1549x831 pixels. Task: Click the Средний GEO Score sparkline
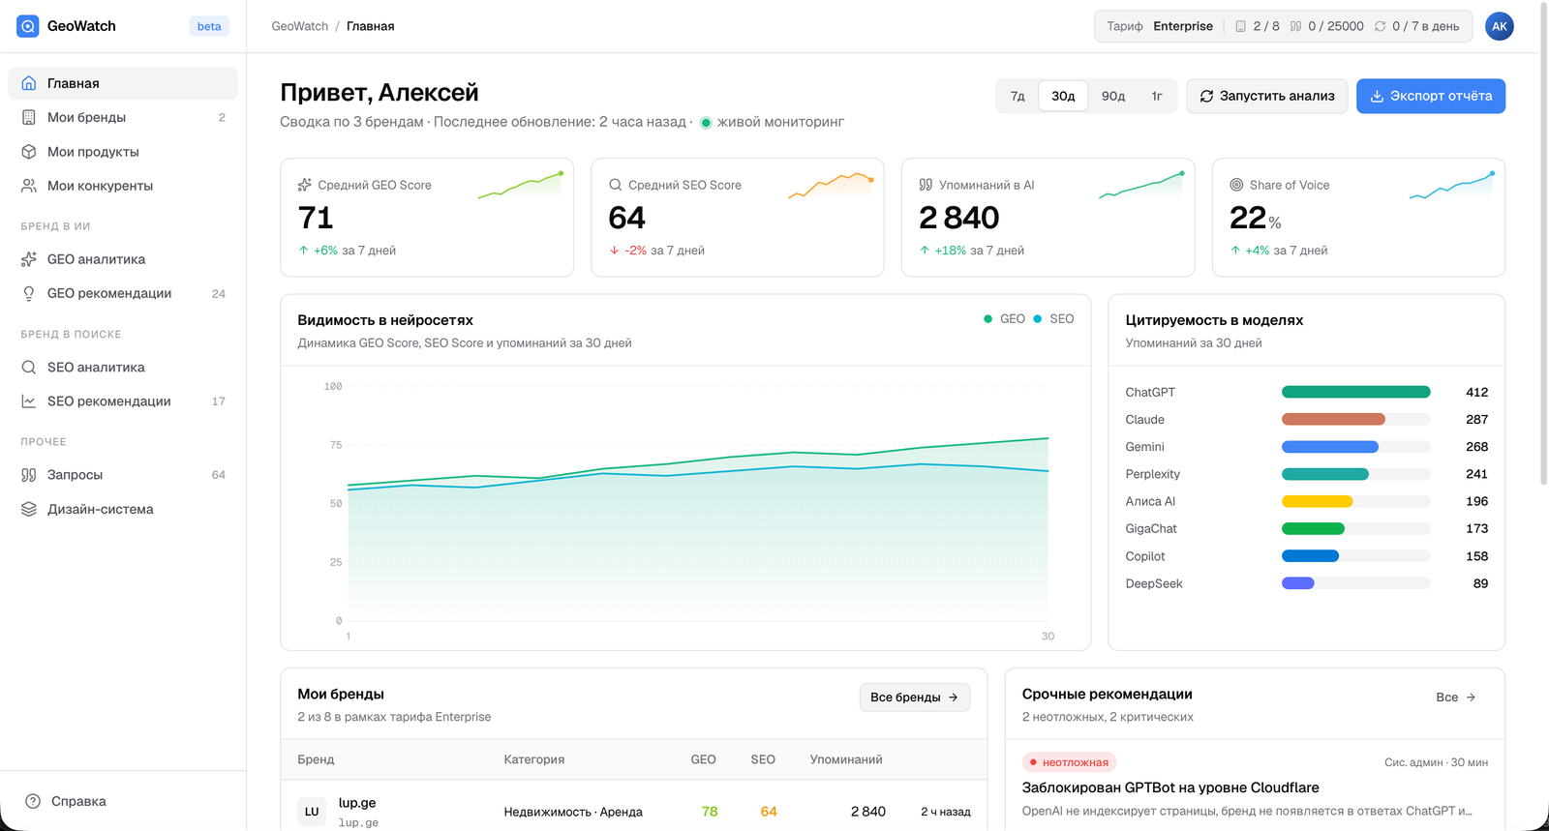coord(521,185)
